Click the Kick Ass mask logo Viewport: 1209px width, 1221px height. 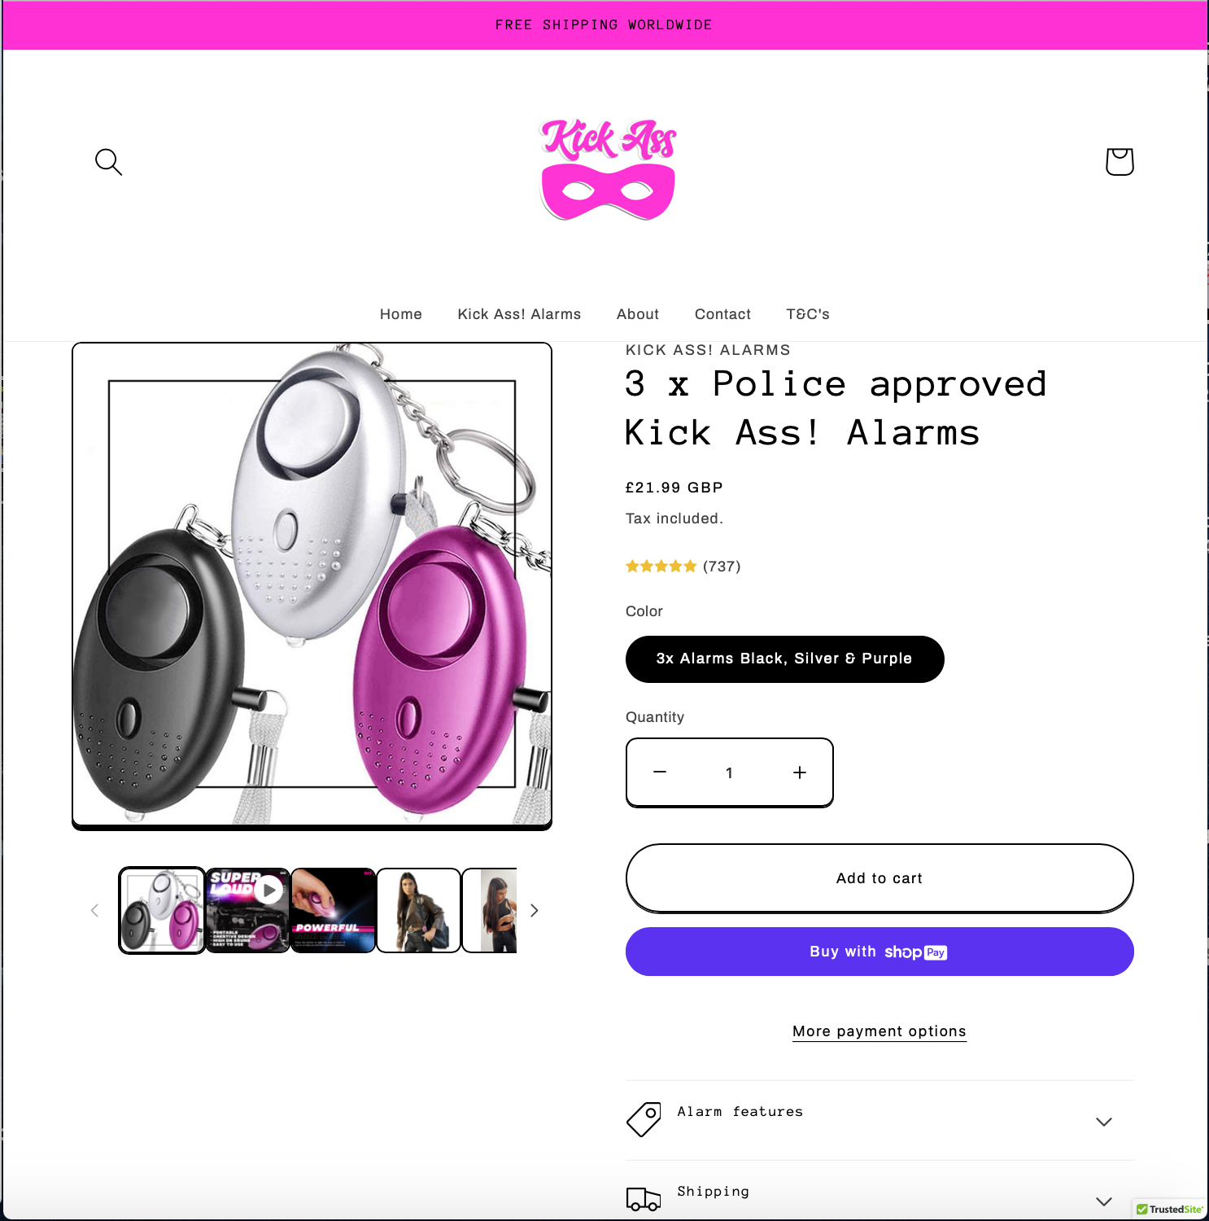[x=608, y=169]
